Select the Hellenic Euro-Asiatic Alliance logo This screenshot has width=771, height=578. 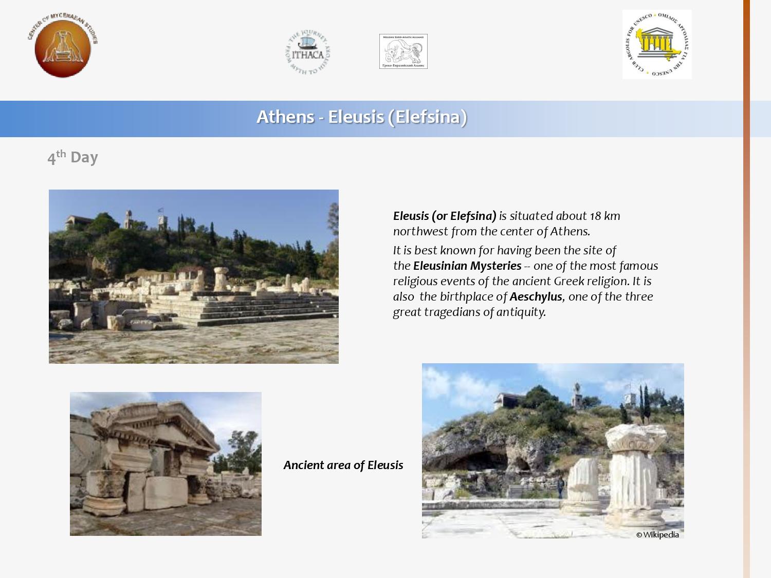pyautogui.click(x=403, y=51)
